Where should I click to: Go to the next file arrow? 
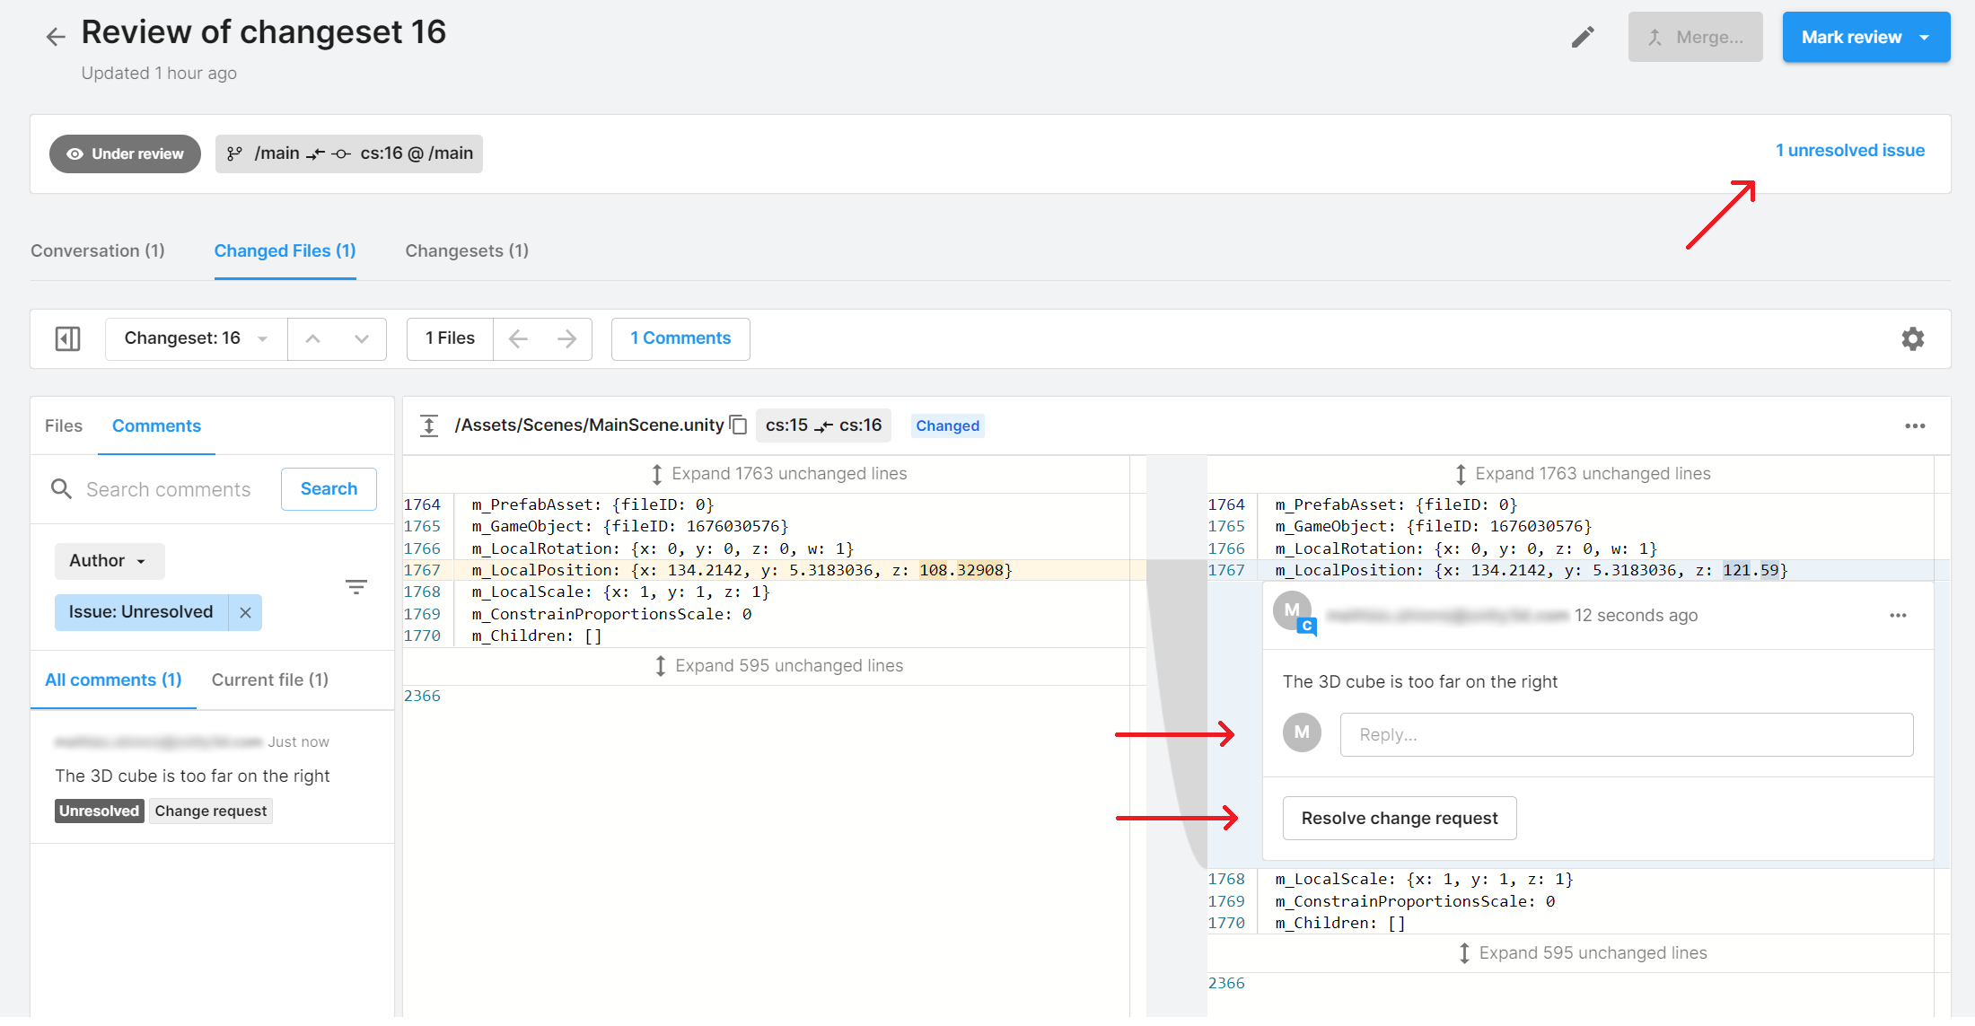coord(566,338)
